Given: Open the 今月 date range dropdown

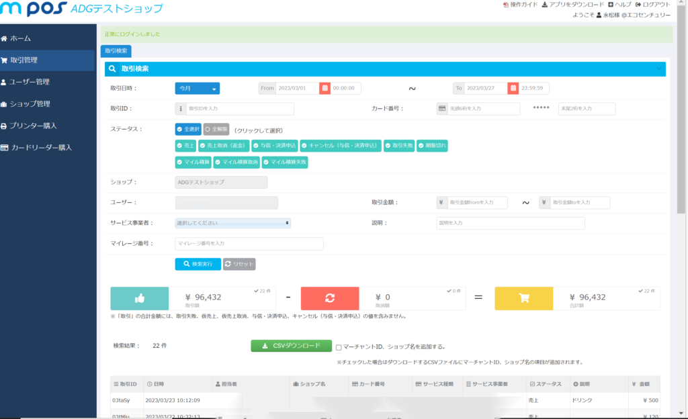Looking at the screenshot, I should point(197,88).
